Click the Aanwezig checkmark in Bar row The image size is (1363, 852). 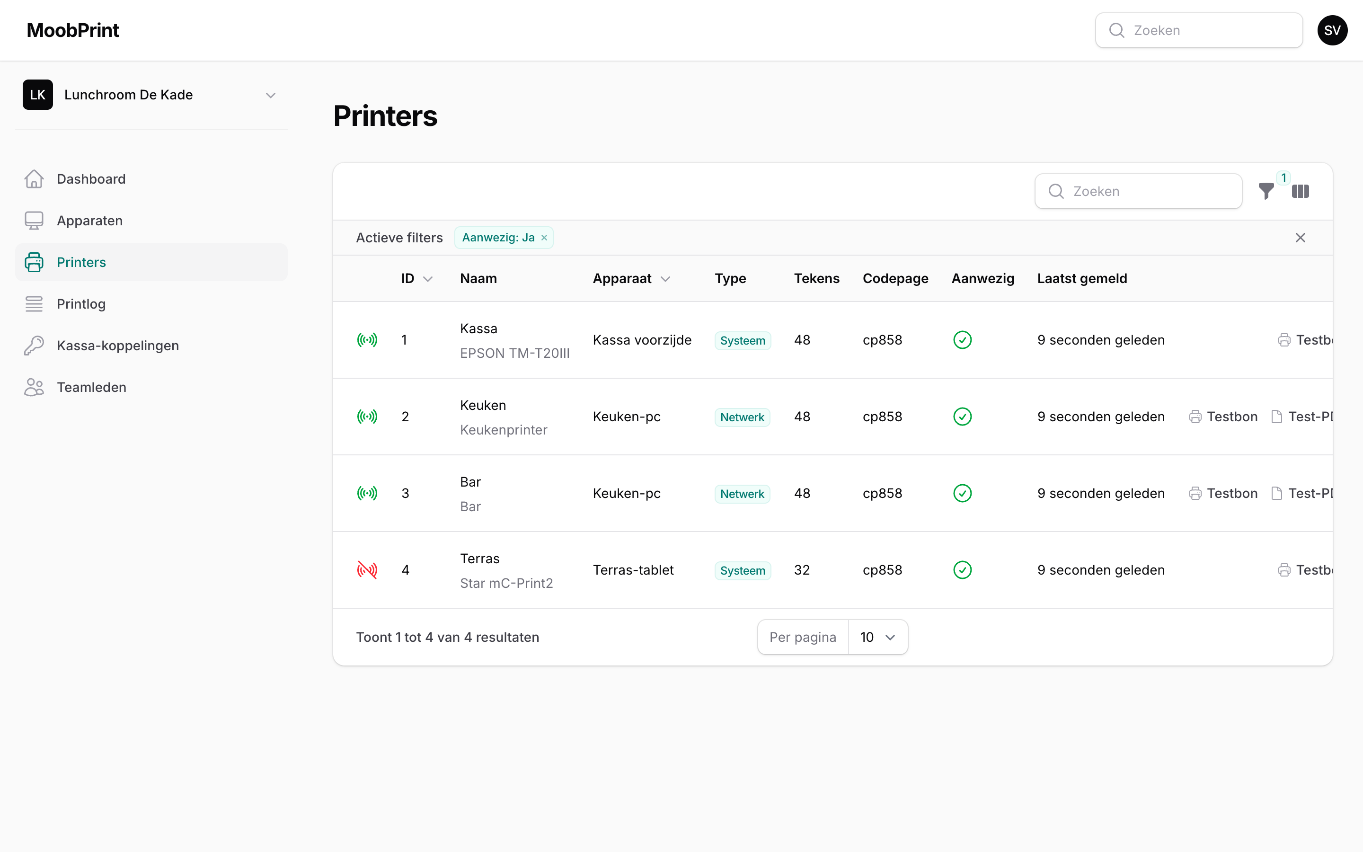tap(962, 493)
